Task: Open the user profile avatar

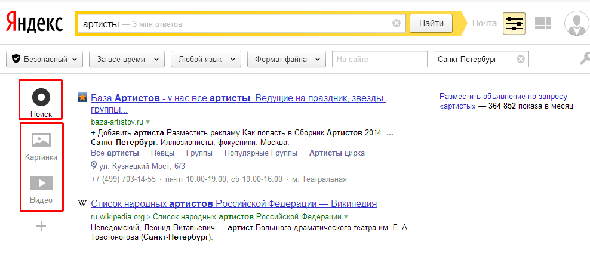Action: (576, 24)
